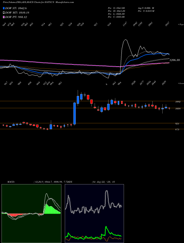Screen dimensions: 184x243
Task: Click the magenta DOW PT legend swatch
Action: pos(4,17)
